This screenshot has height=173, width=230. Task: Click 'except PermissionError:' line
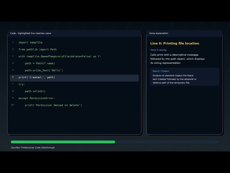[x=37, y=98]
